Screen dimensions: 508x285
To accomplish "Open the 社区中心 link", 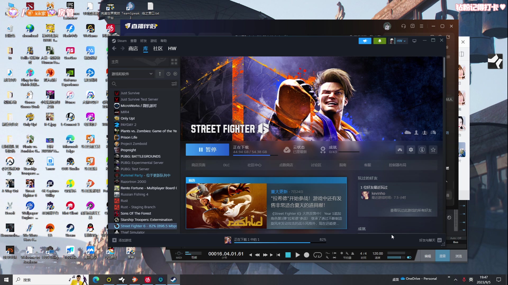I will pyautogui.click(x=254, y=165).
